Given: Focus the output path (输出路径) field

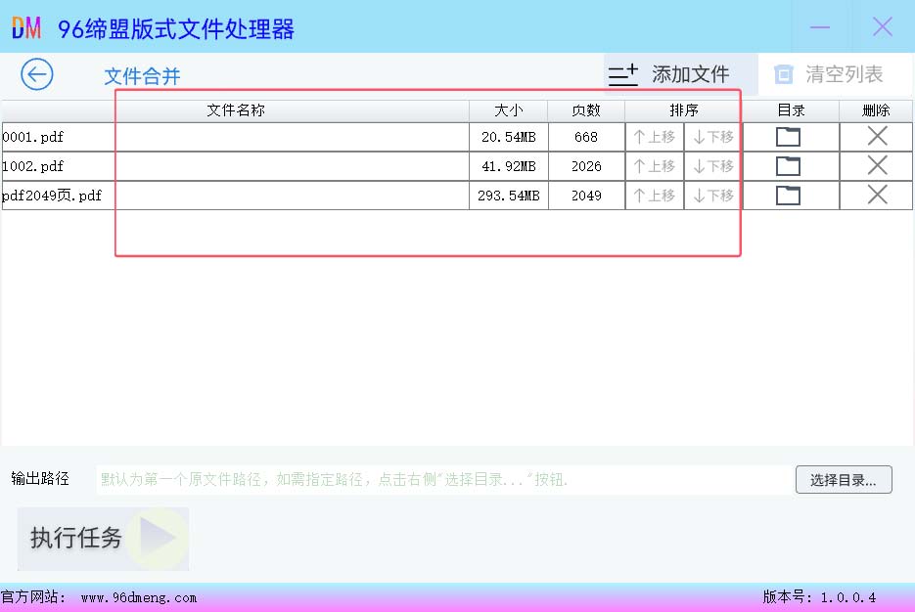Looking at the screenshot, I should click(443, 480).
